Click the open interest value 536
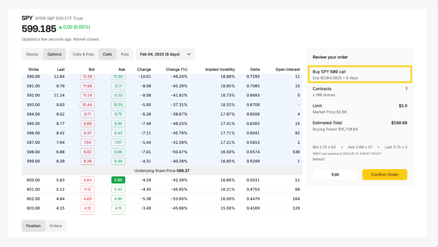This screenshot has width=438, height=247. click(296, 152)
